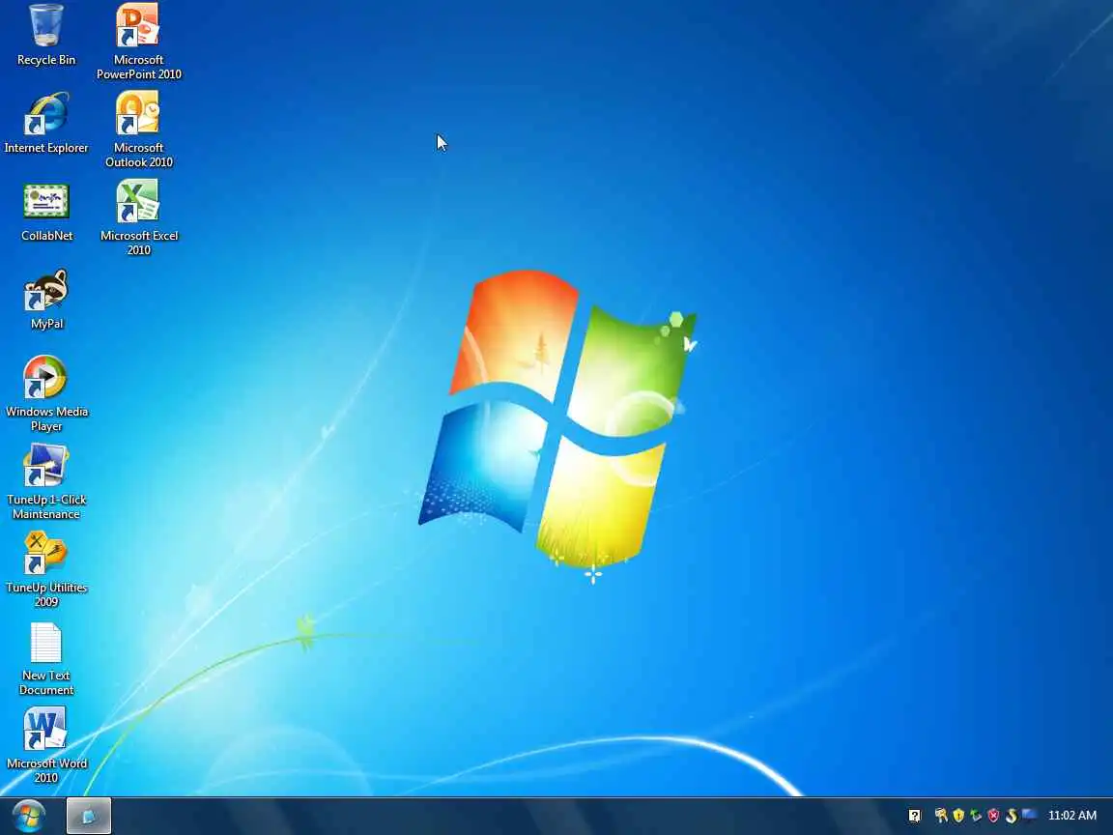Viewport: 1113px width, 835px height.
Task: Select the Windows Media Player shortcut
Action: pyautogui.click(x=46, y=393)
